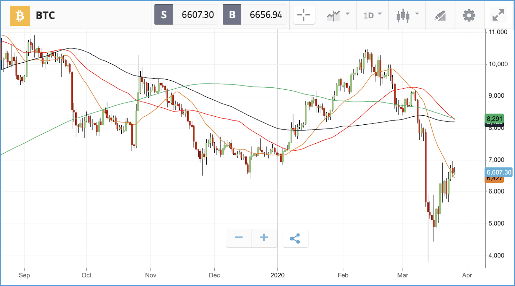Zoom in with the plus button
The image size is (515, 286).
264,238
